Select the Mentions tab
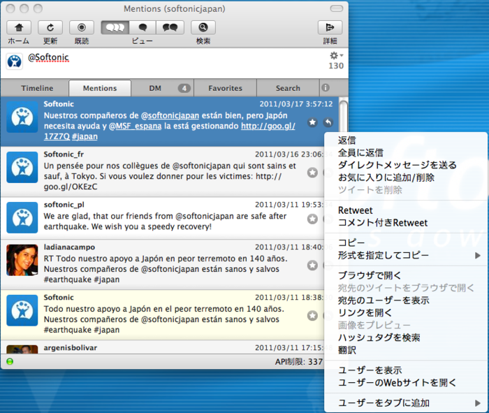The height and width of the screenshot is (413, 489). click(100, 88)
